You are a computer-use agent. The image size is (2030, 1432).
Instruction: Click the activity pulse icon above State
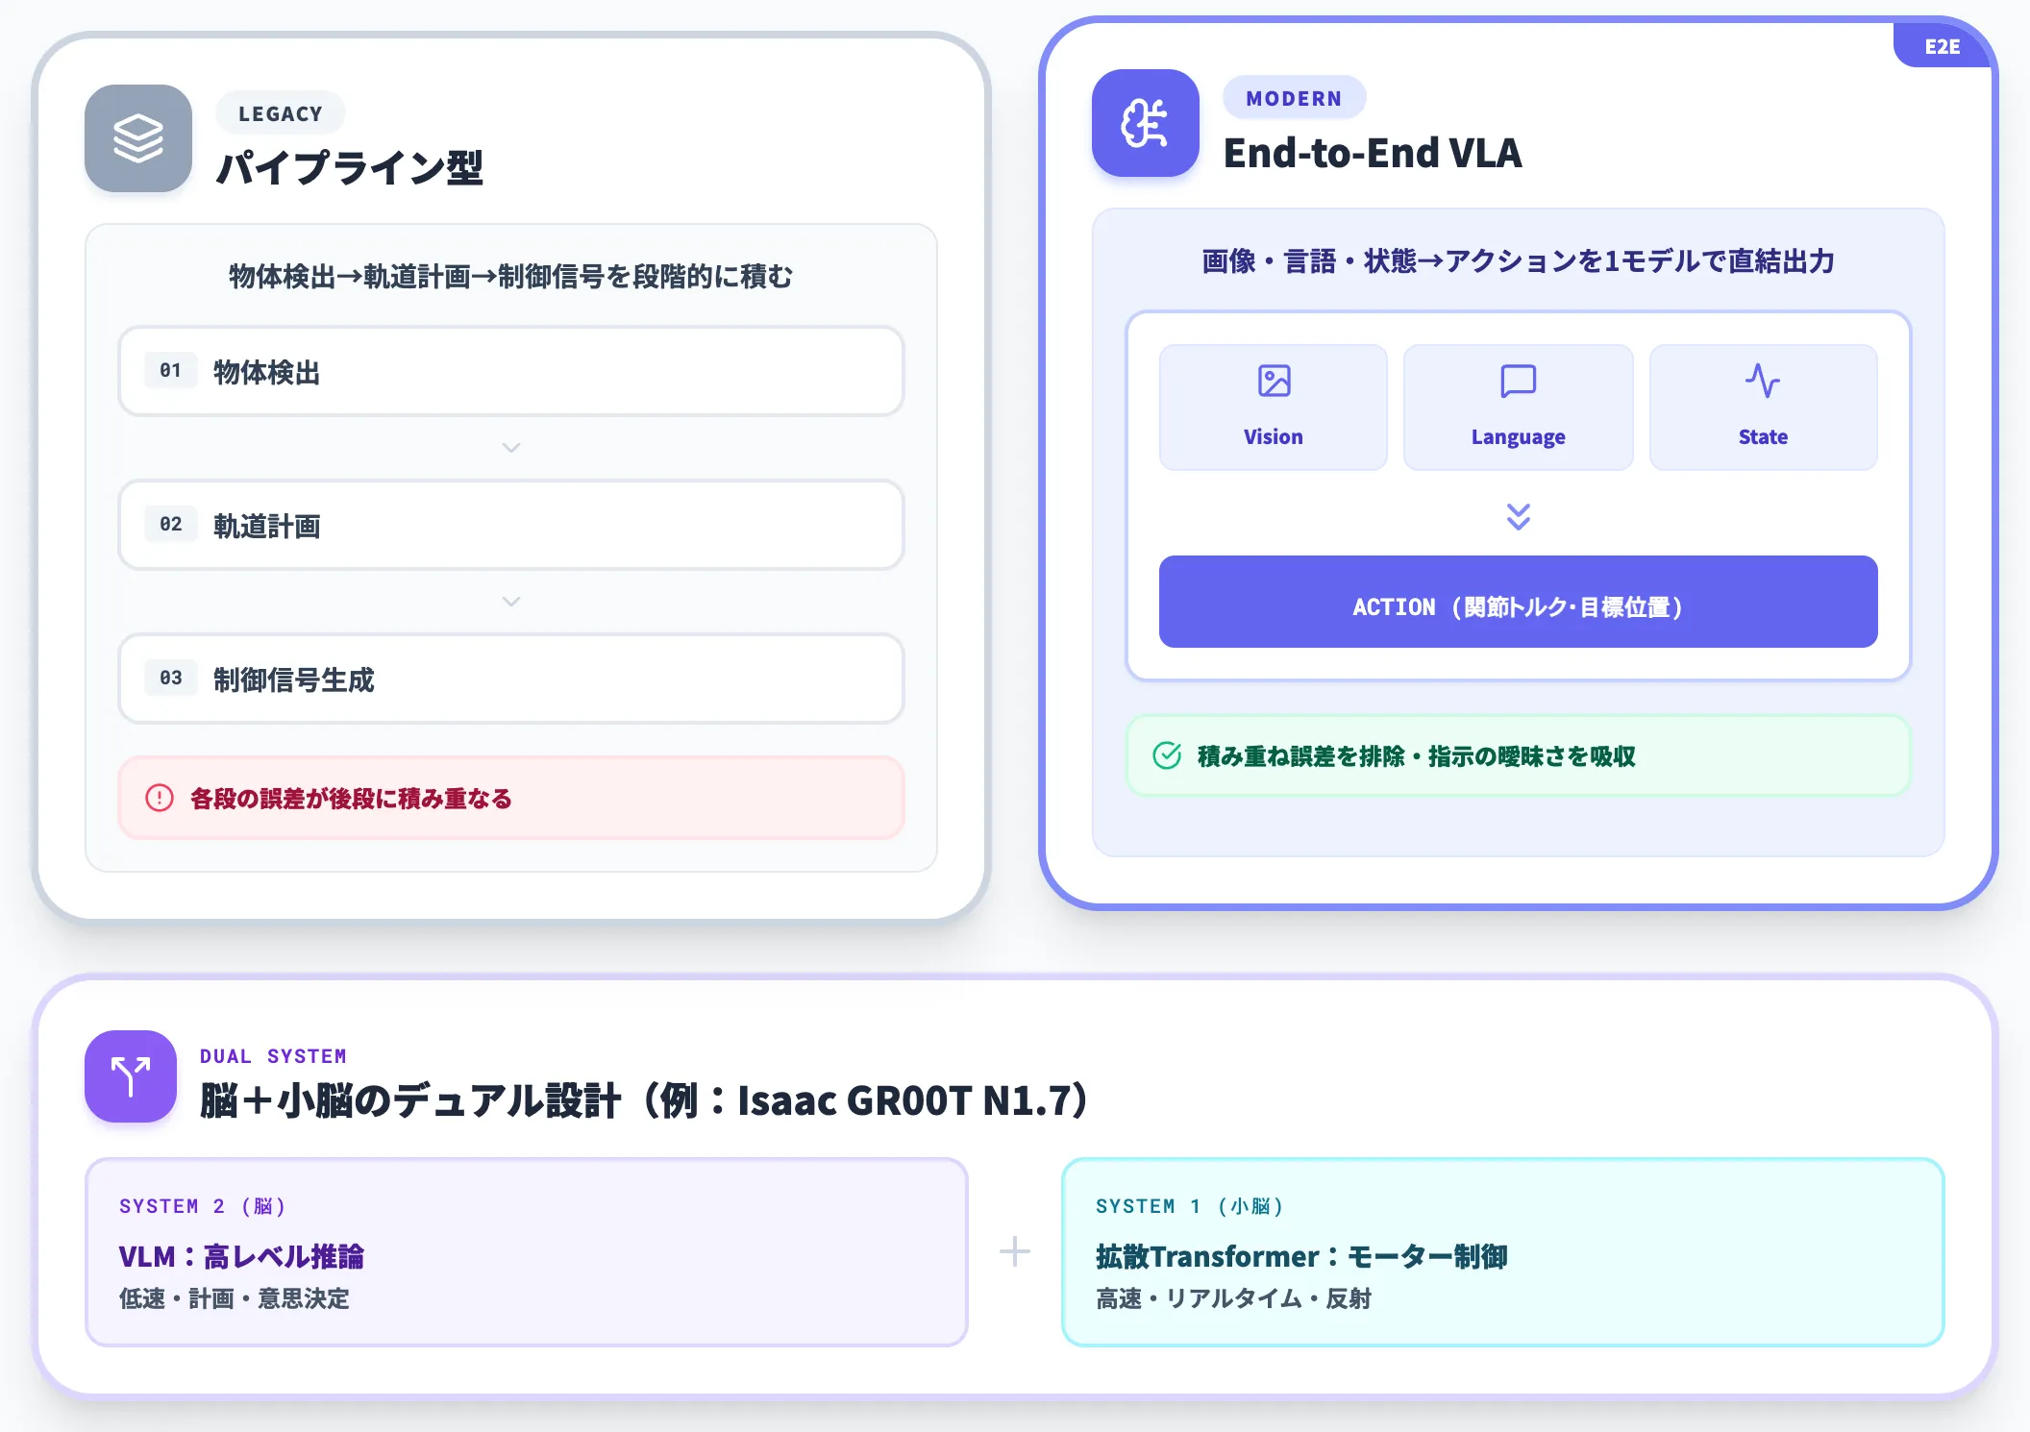pyautogui.click(x=1763, y=381)
